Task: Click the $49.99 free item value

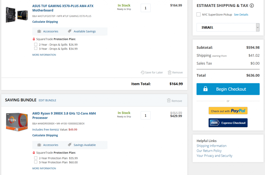Action: (x=73, y=130)
